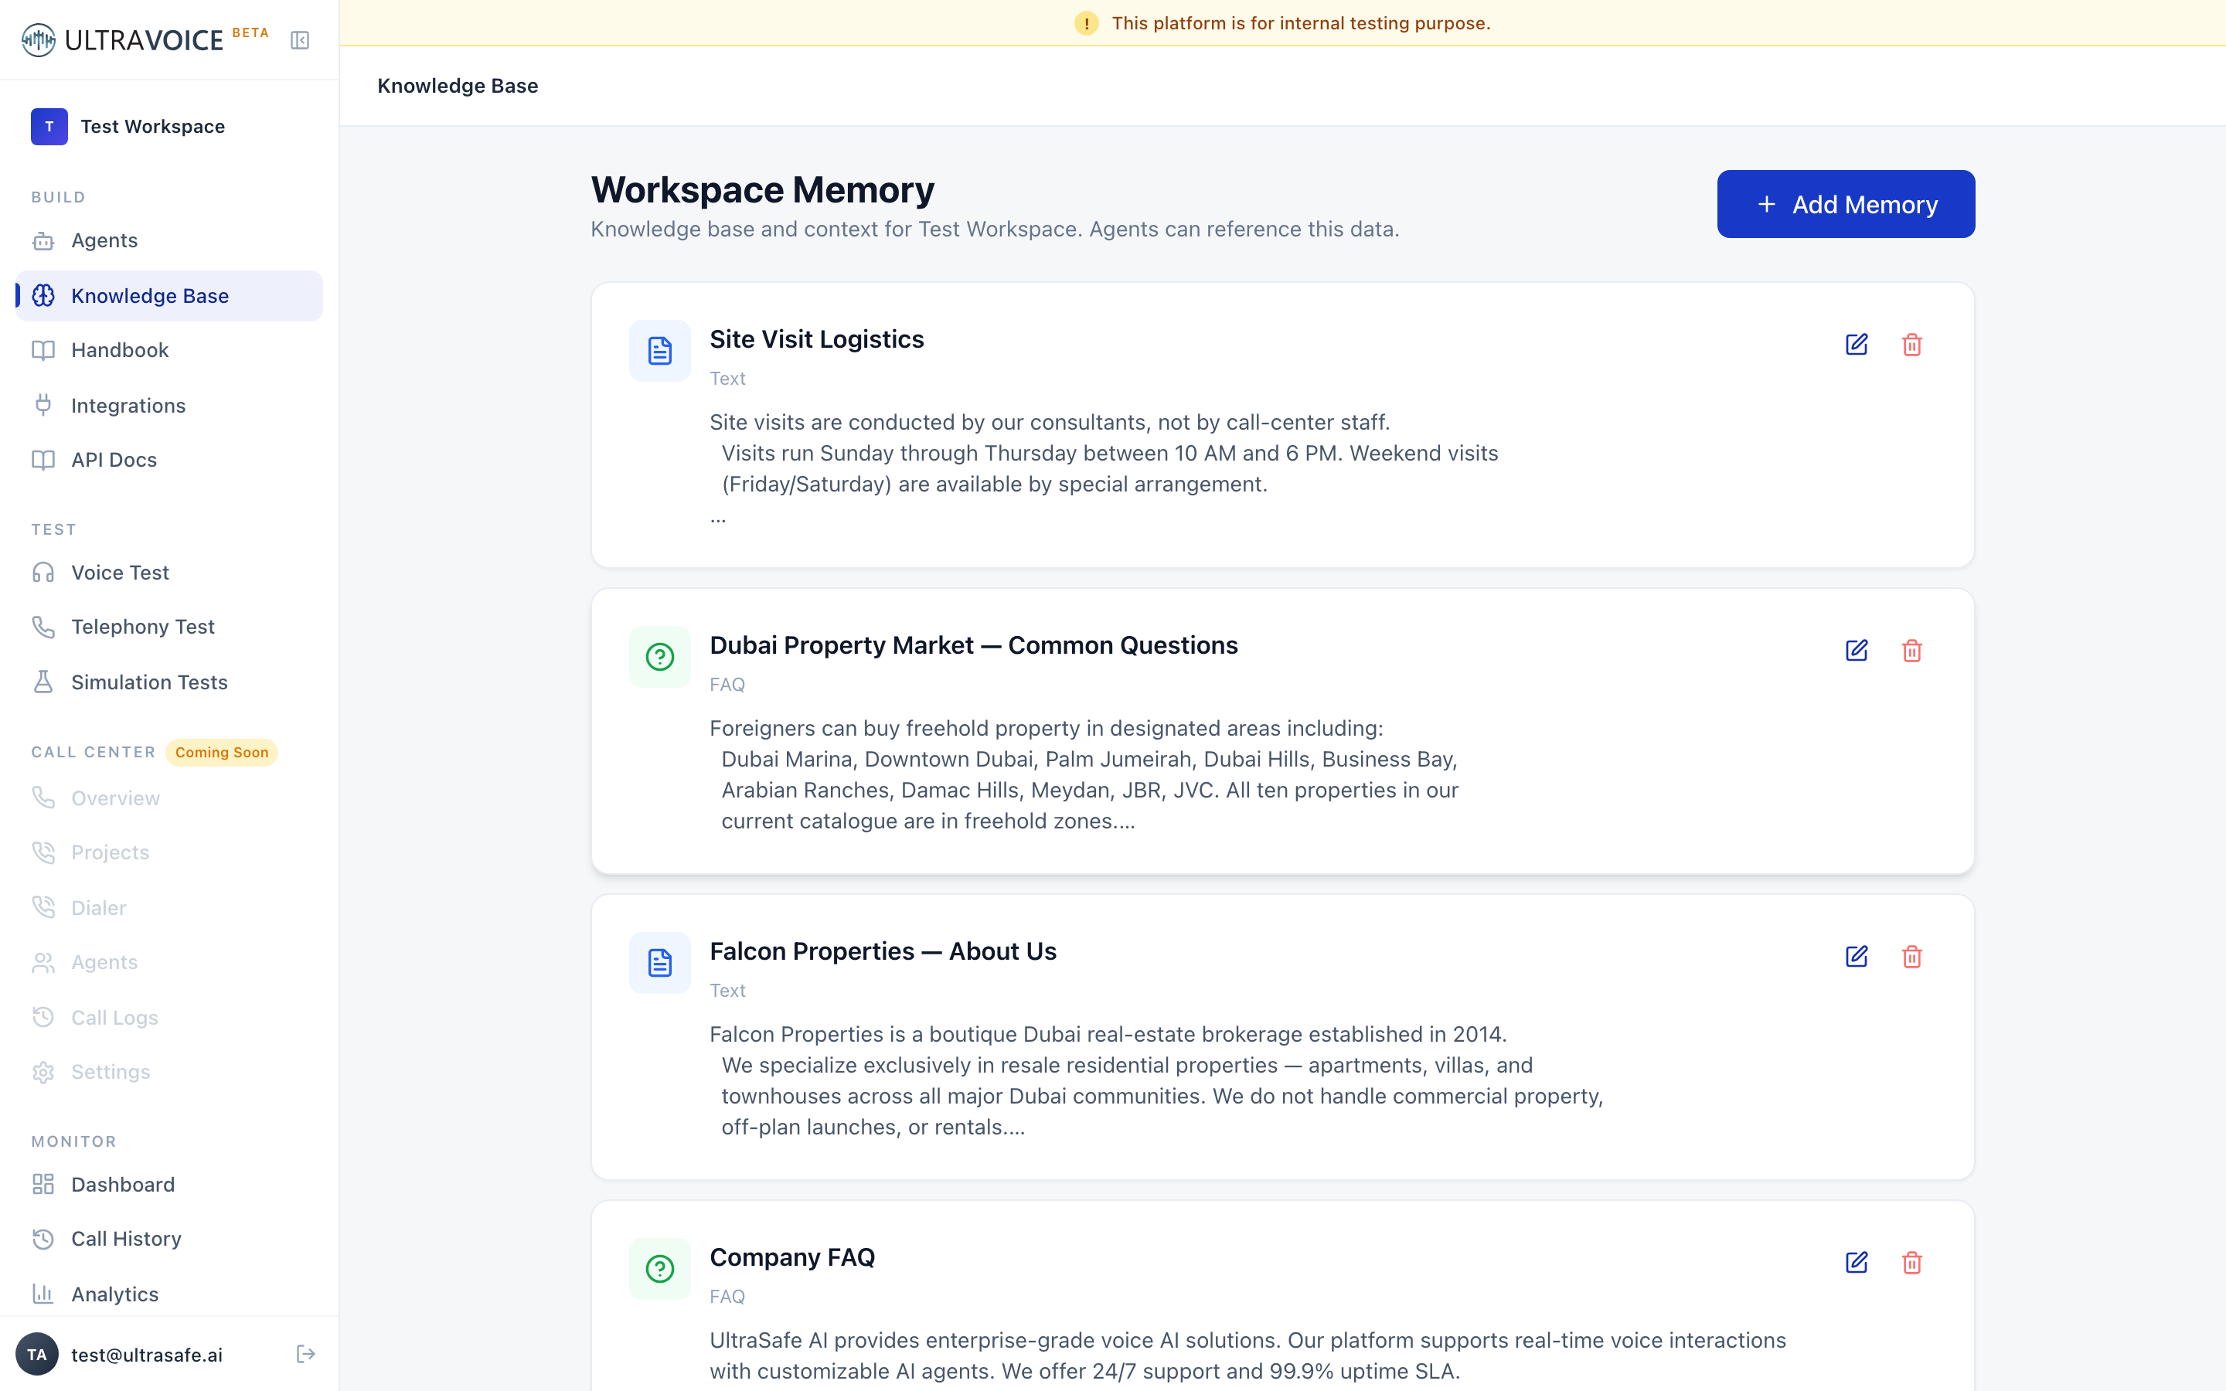Screen dimensions: 2226x1391
Task: Click the warning icon in the testing banner
Action: 1086,23
